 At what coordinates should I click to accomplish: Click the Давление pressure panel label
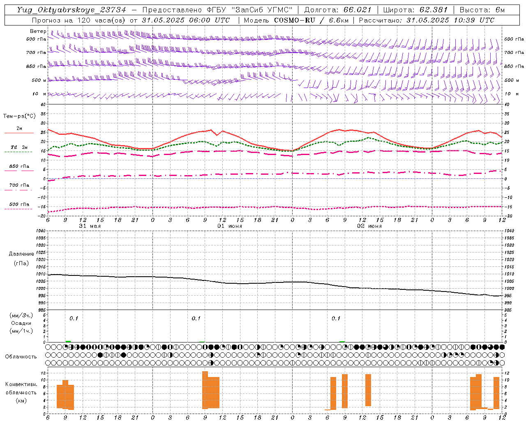pyautogui.click(x=21, y=254)
